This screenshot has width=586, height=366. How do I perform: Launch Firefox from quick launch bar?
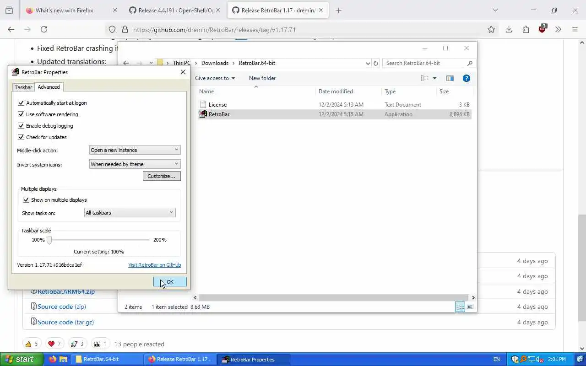coord(53,359)
